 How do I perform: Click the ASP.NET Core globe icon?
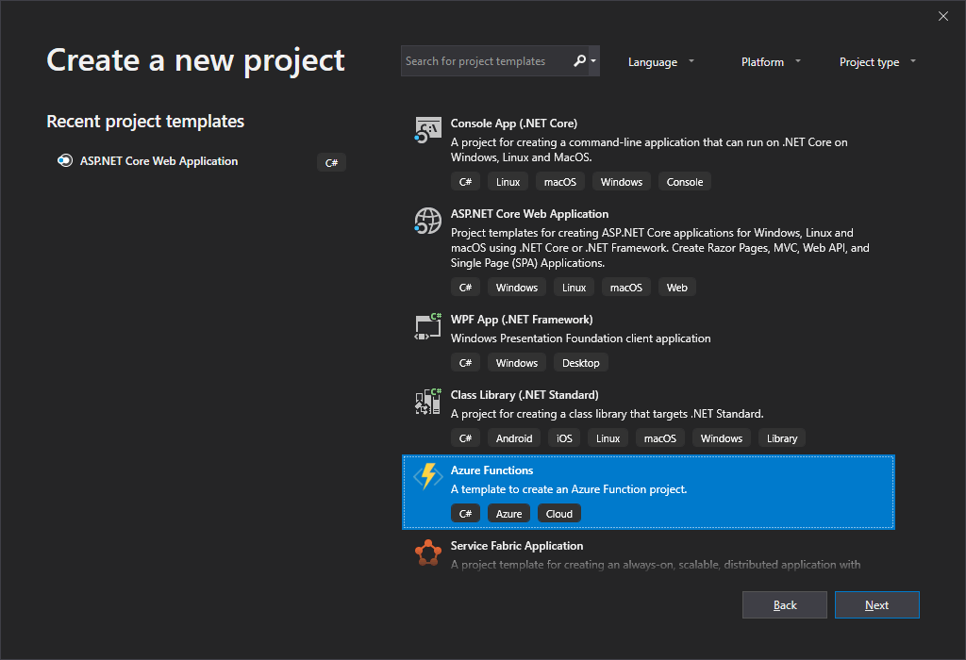[x=427, y=221]
